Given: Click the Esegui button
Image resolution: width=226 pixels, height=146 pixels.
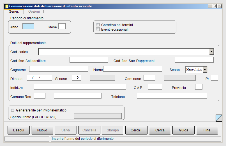Looking at the screenshot, I should coord(19,130).
